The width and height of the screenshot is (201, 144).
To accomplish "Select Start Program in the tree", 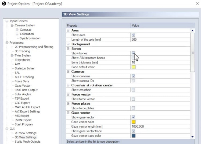I will click(x=24, y=124).
